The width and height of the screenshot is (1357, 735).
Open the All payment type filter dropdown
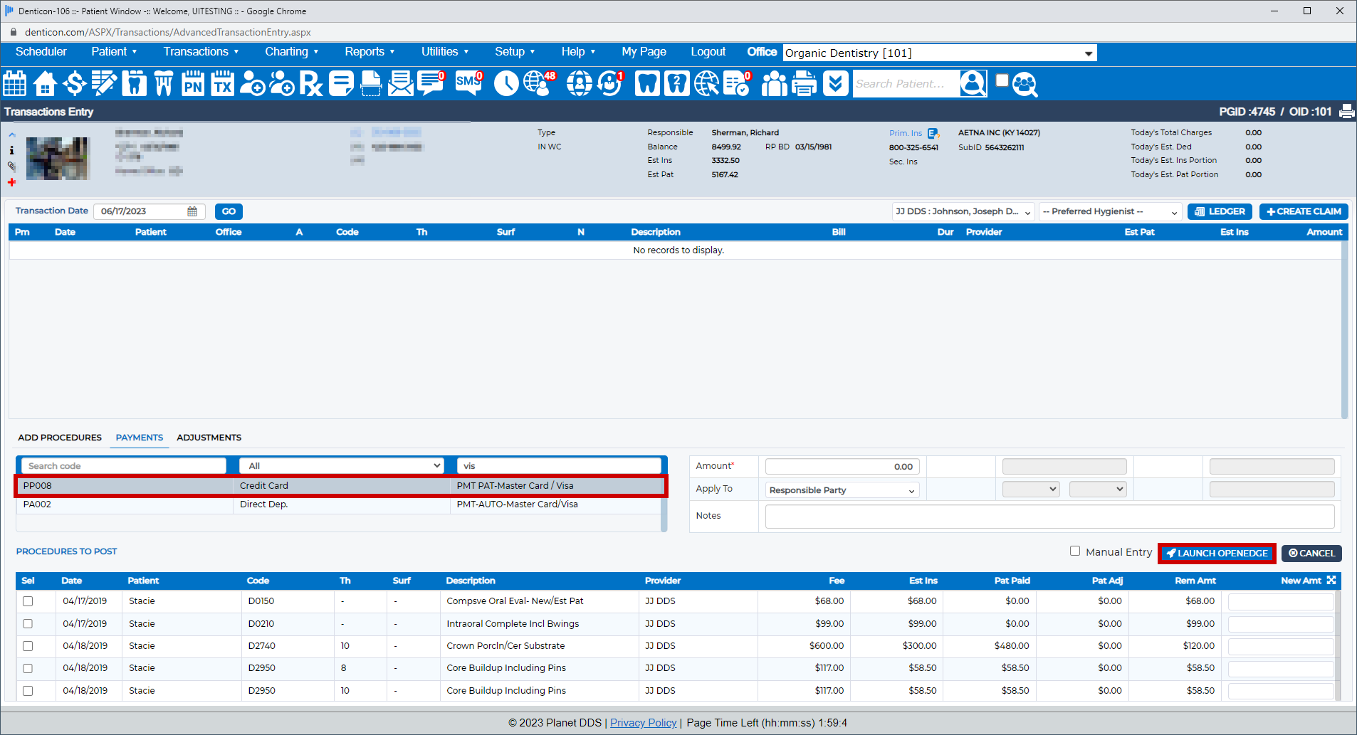342,466
